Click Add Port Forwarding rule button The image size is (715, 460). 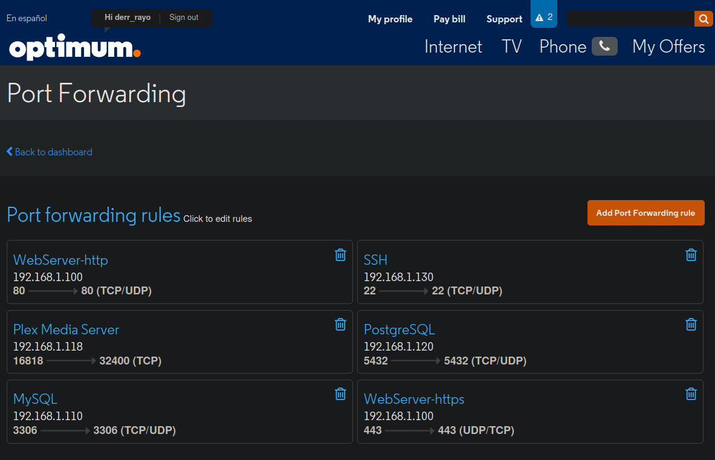[x=645, y=213]
